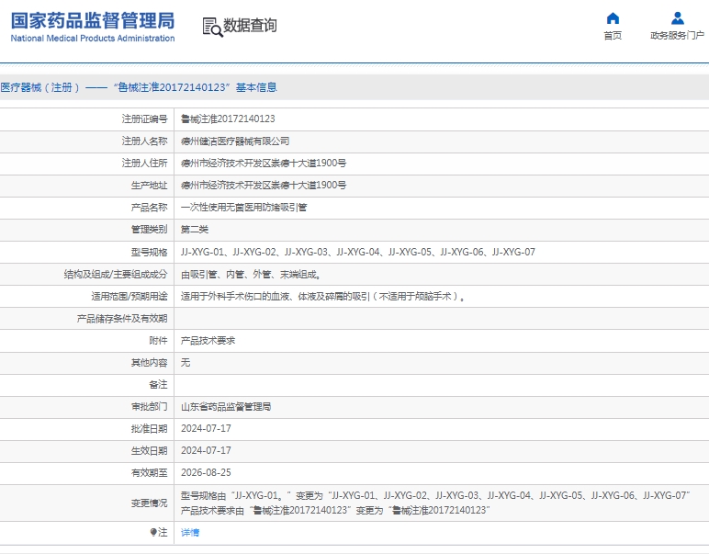Click the home icon labeled 首页
Screen dimensions: 709x554
(x=613, y=18)
